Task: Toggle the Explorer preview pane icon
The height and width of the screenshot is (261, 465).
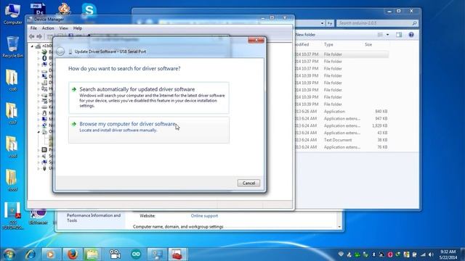Action: [399, 35]
